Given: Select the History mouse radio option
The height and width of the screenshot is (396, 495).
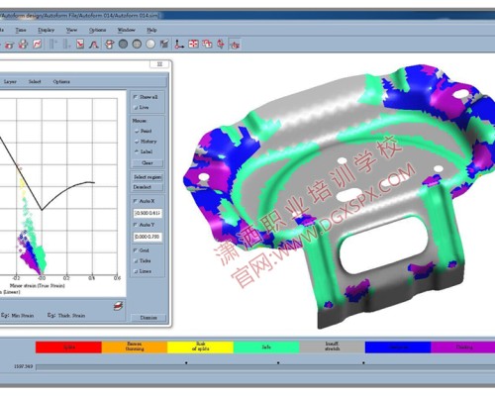Looking at the screenshot, I should (x=137, y=142).
